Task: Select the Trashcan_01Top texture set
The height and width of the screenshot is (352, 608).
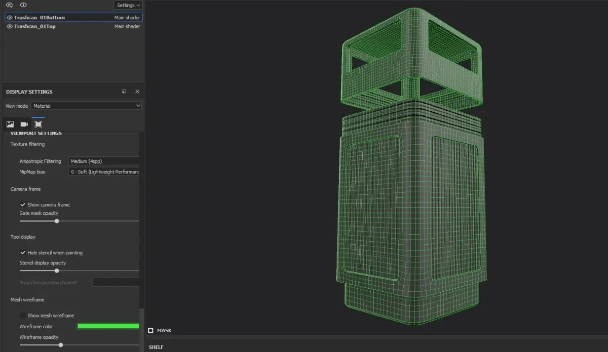Action: (x=35, y=26)
